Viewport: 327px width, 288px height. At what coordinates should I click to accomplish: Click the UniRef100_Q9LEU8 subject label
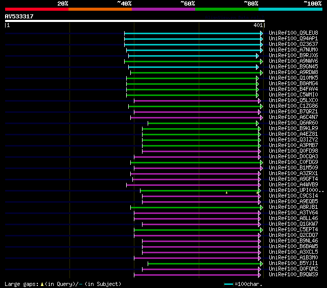pos(293,33)
